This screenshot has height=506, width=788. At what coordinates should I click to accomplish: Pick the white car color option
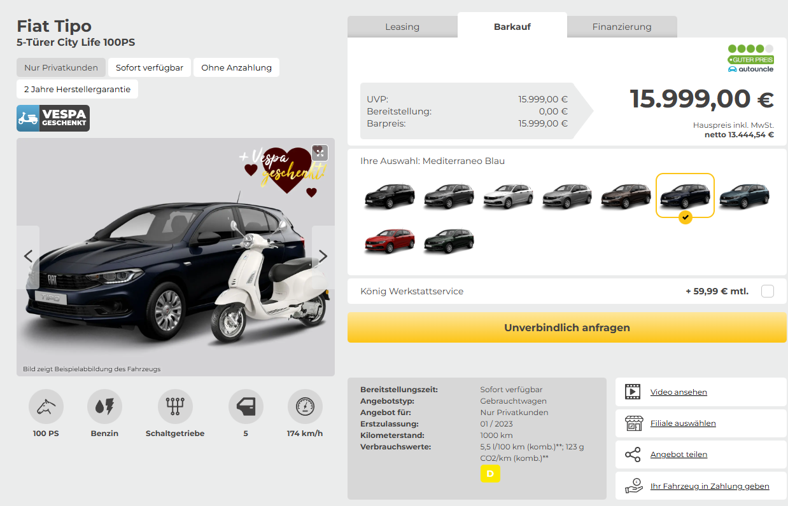pos(509,196)
